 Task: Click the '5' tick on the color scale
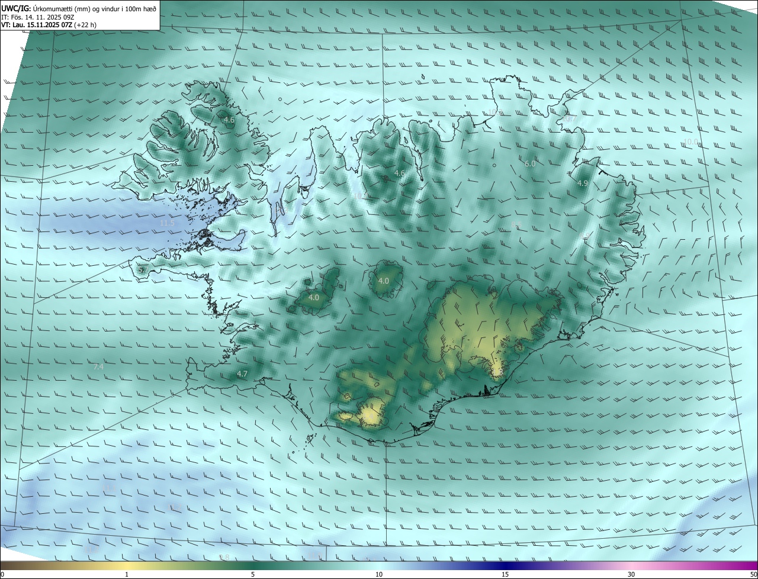coord(253,575)
